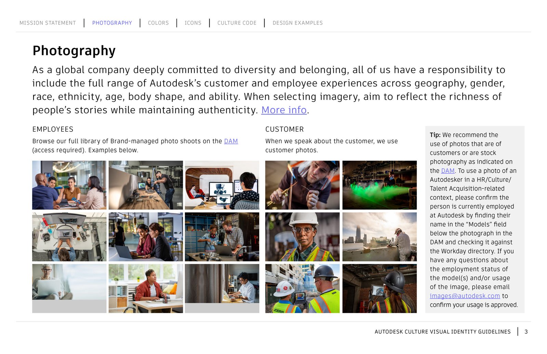Select the two workers with tablet photo
Viewport: 547px width, 354px height.
(302, 288)
